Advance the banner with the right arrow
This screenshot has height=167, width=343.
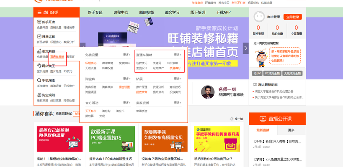[246, 48]
